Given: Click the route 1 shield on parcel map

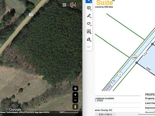Looking at the screenshot, I should (x=120, y=74).
